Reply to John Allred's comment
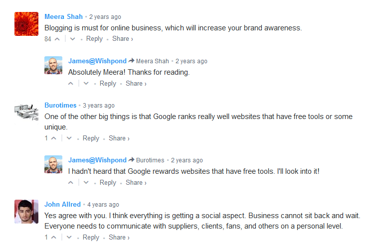The height and width of the screenshot is (246, 383). (91, 238)
